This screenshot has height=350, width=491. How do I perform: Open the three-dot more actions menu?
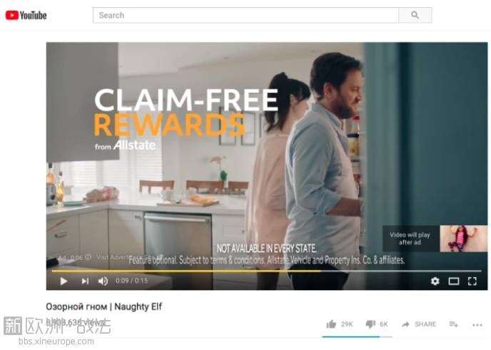tap(477, 325)
